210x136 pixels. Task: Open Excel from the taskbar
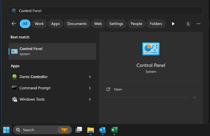[x=114, y=130]
